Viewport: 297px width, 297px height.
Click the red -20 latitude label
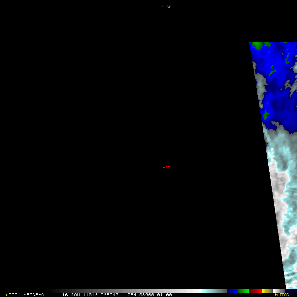[167, 168]
